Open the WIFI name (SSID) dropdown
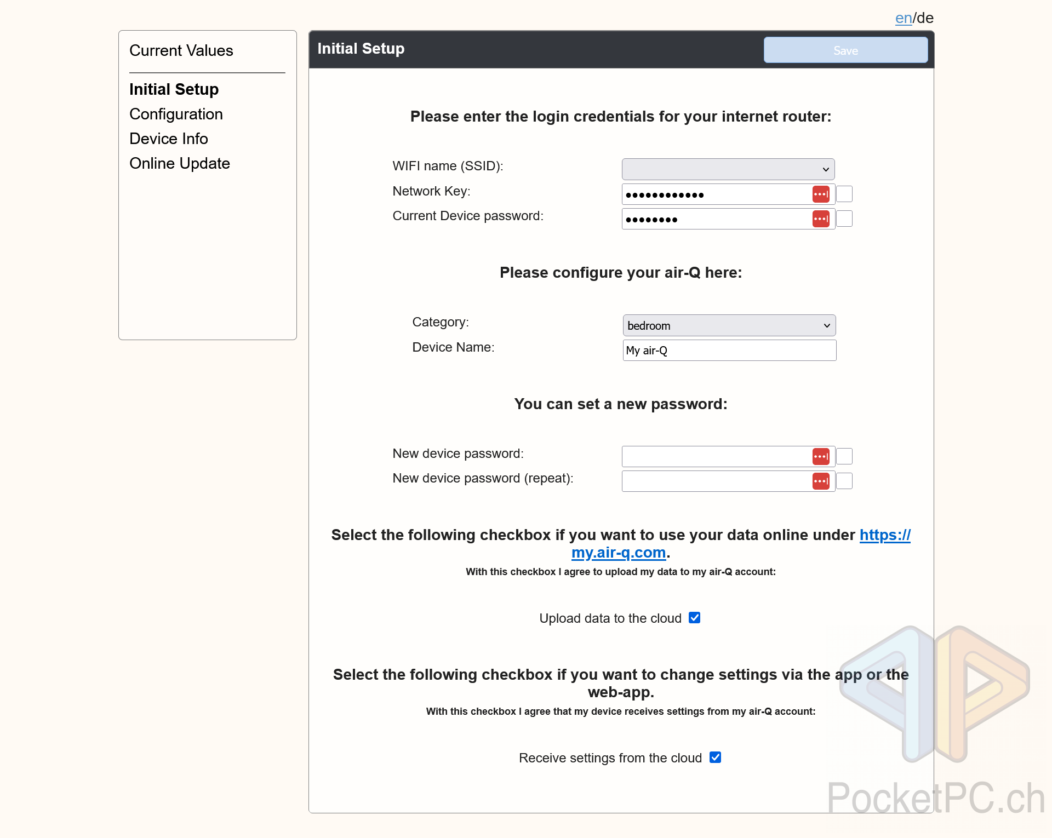The height and width of the screenshot is (838, 1052). 728,169
